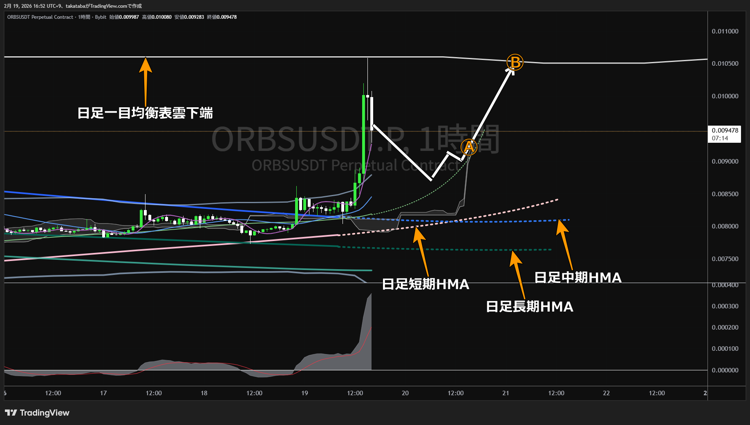Click the 日足長期HMA text label
This screenshot has height=425, width=750.
(530, 307)
